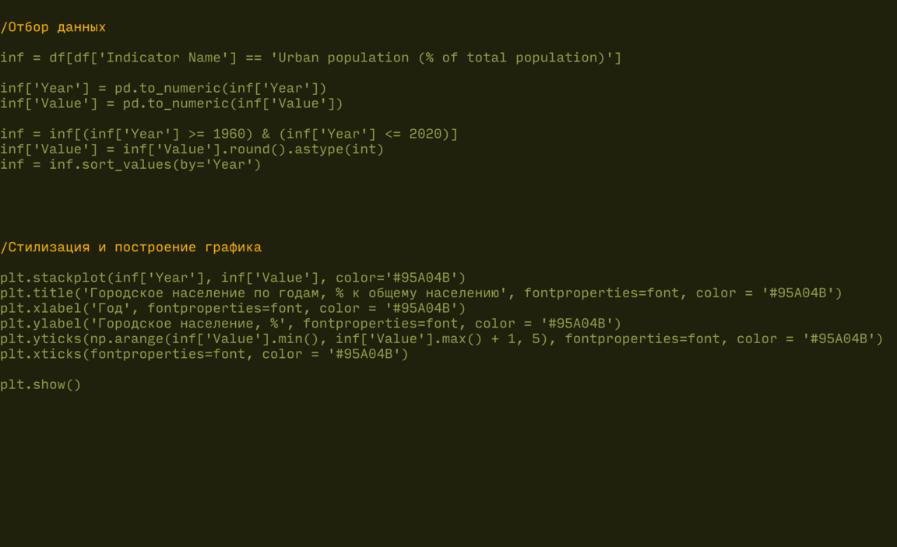This screenshot has height=547, width=897.
Task: Click the plt.stackplot call
Action: tap(53, 278)
